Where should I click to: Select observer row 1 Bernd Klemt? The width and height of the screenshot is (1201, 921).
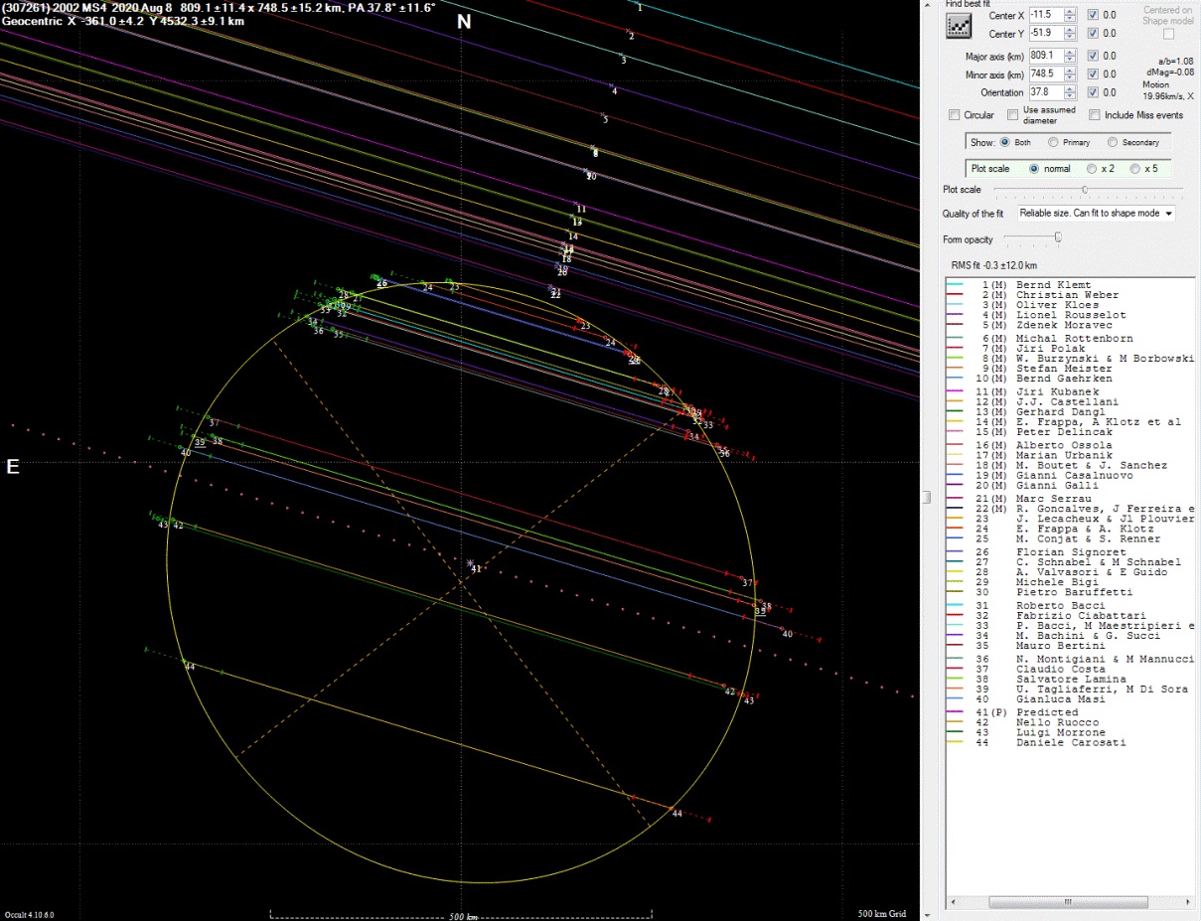click(1071, 285)
